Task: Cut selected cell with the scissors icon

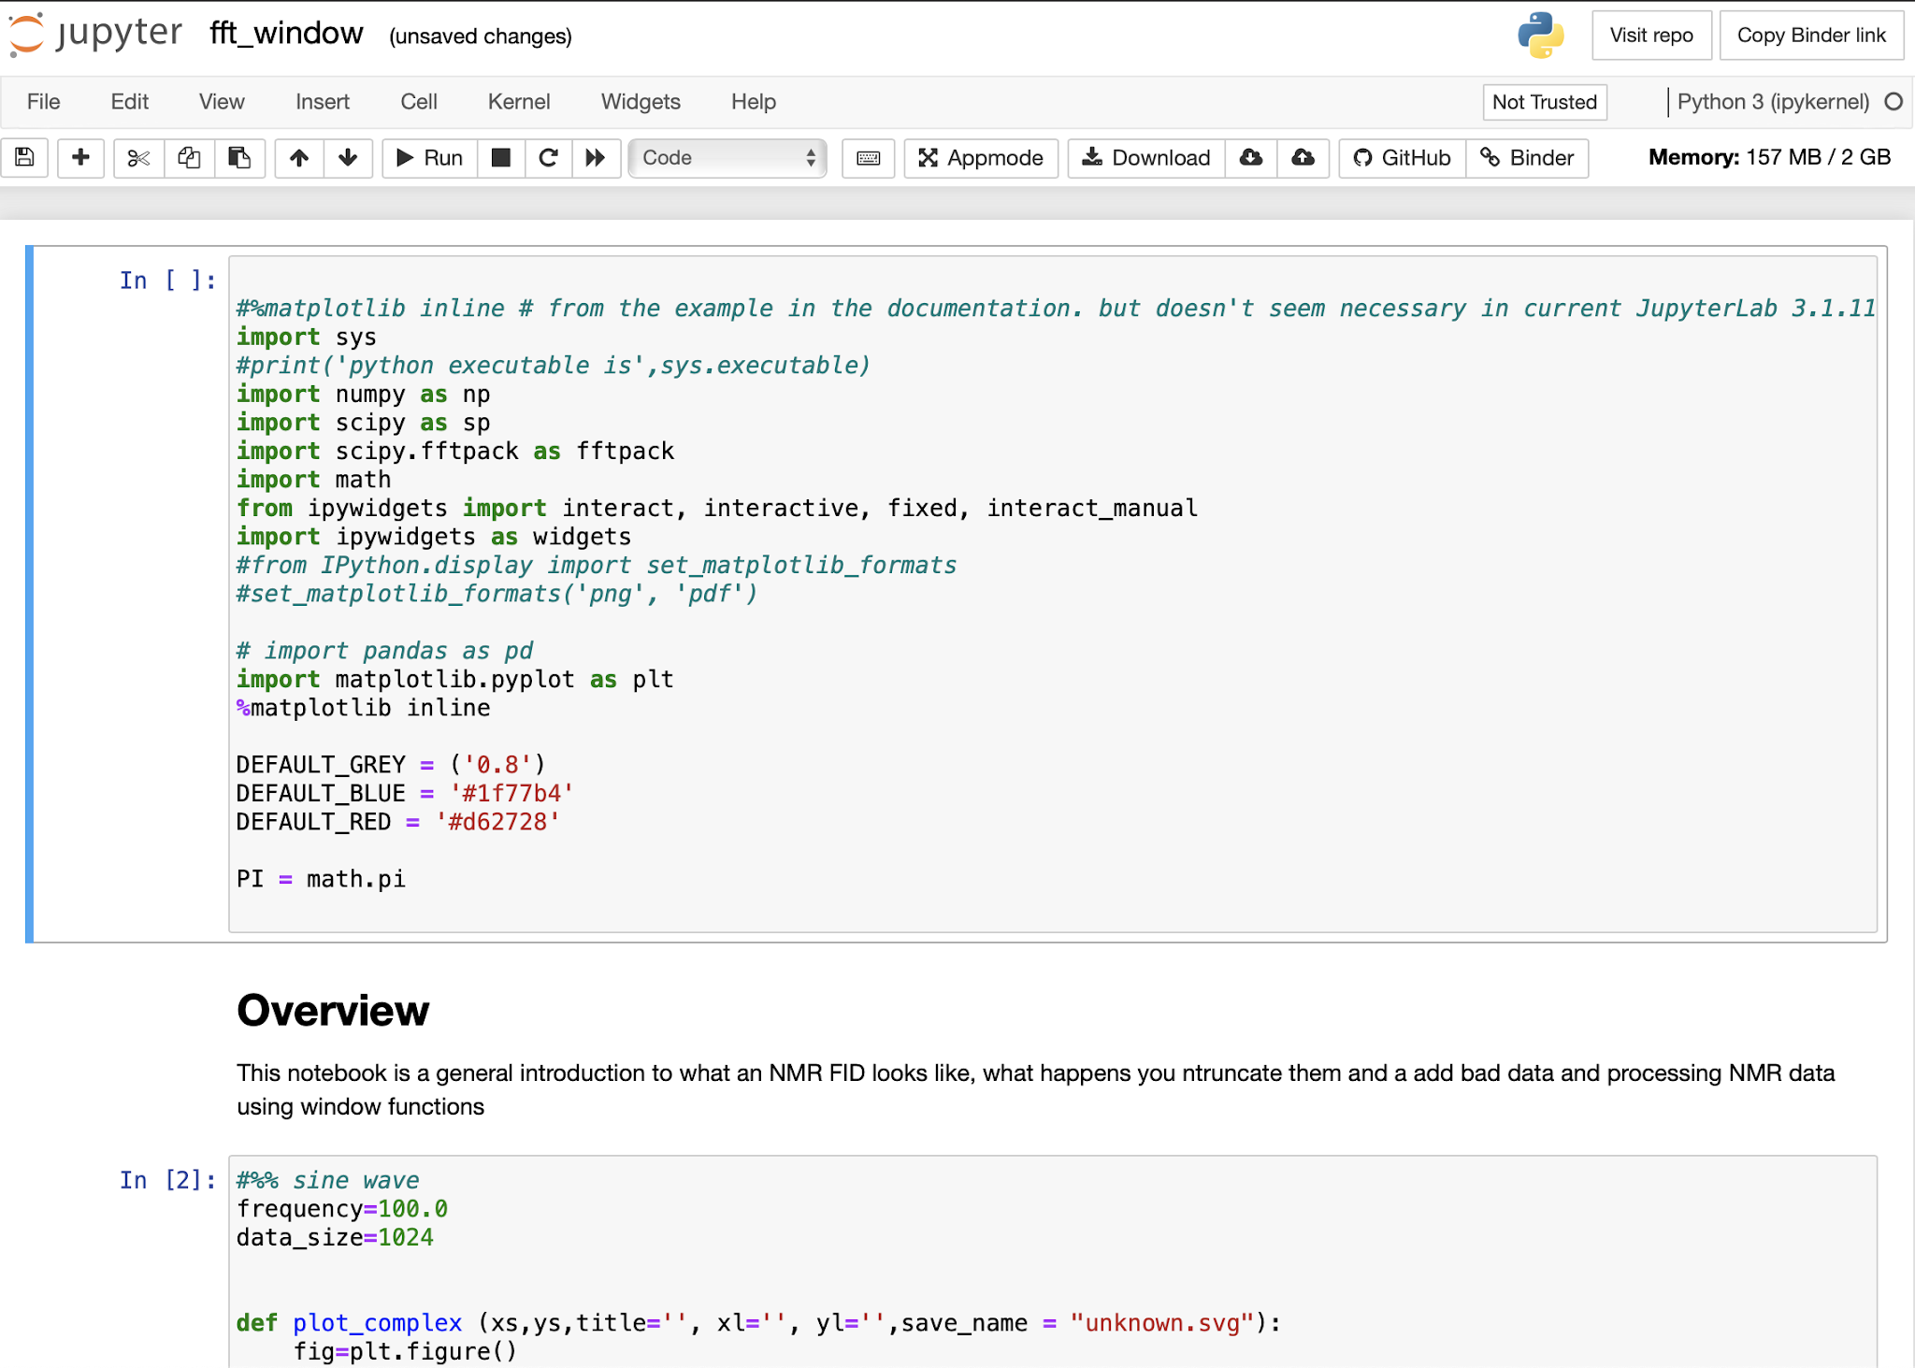Action: (138, 157)
